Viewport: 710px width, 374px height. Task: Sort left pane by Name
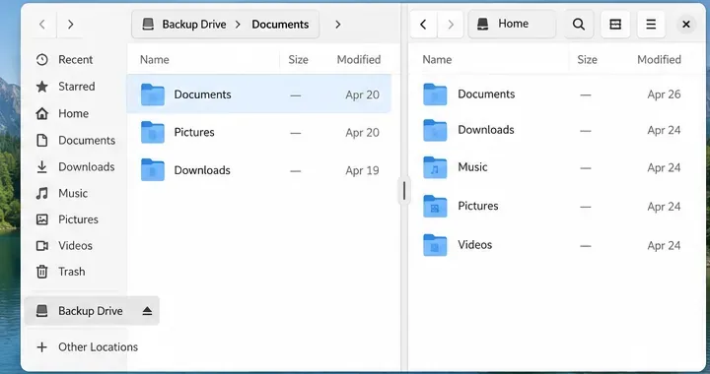pos(155,60)
